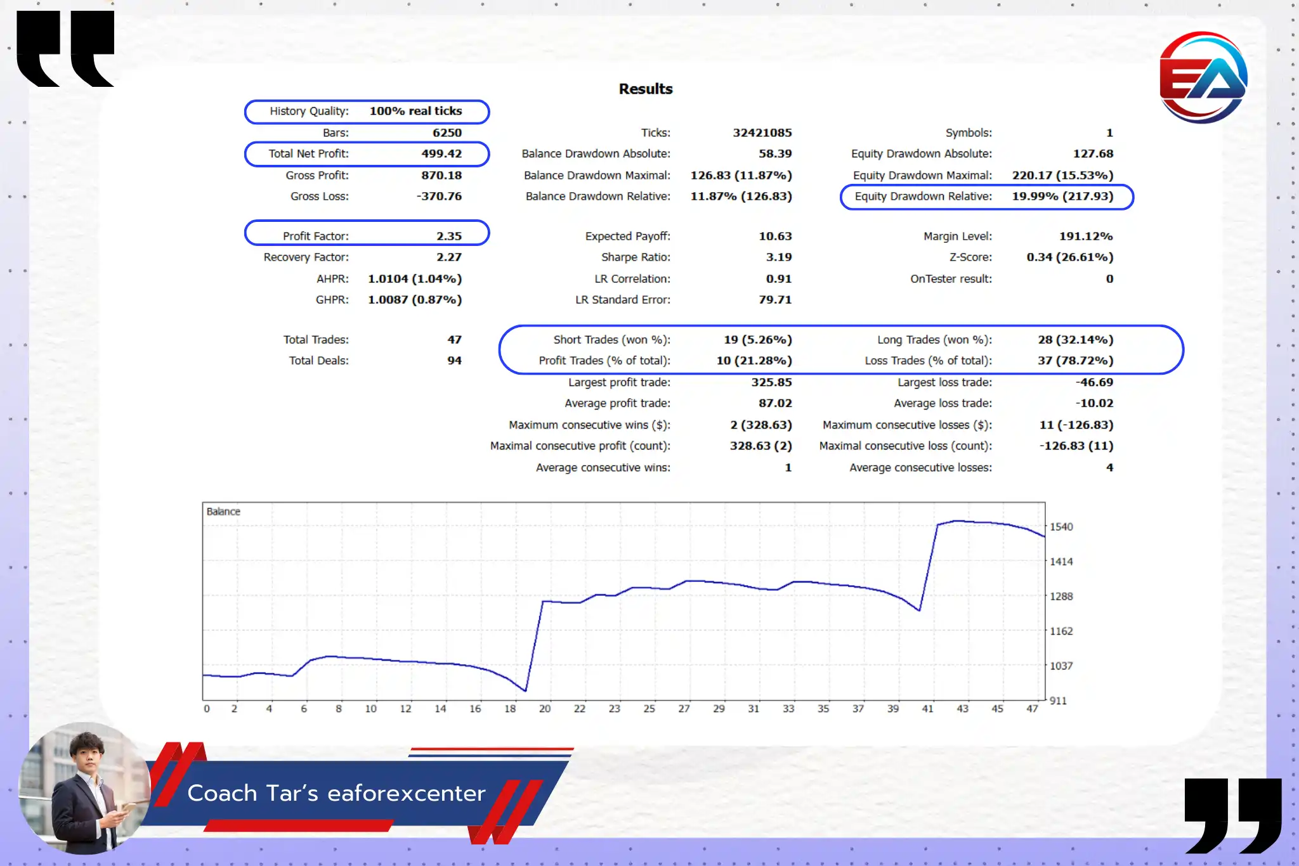Click Equity Drawdown Maximal value 220.17 (15.53%)
The image size is (1299, 866).
tap(1063, 175)
